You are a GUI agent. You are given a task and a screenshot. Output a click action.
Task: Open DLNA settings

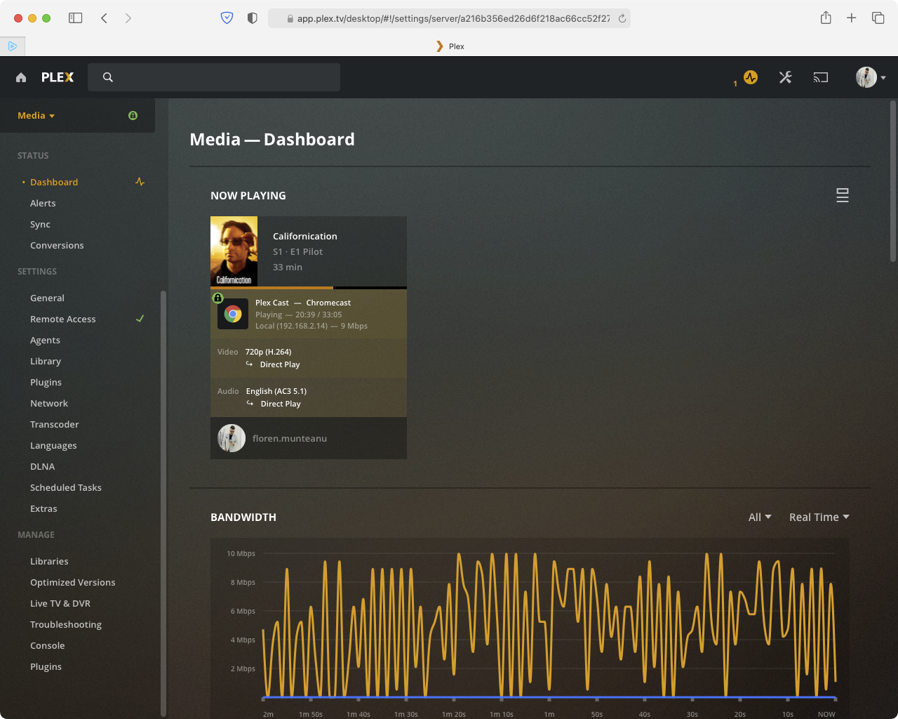[42, 466]
